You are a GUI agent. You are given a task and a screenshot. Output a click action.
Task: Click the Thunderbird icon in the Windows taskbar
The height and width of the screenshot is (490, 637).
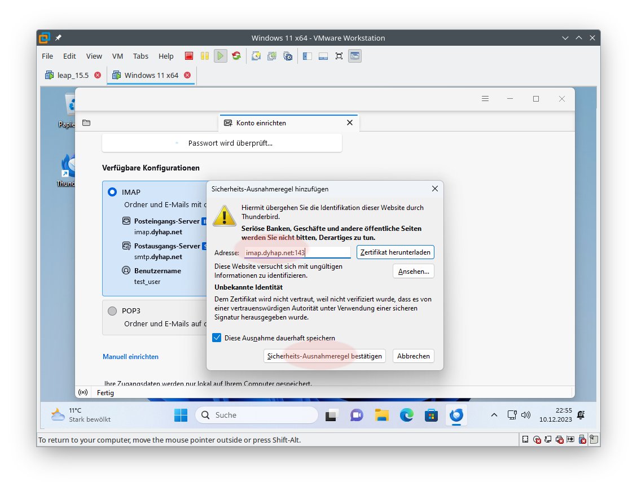(456, 415)
